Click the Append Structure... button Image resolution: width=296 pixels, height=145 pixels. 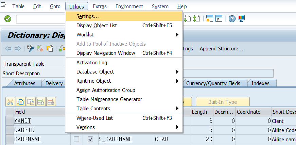[x=221, y=49]
